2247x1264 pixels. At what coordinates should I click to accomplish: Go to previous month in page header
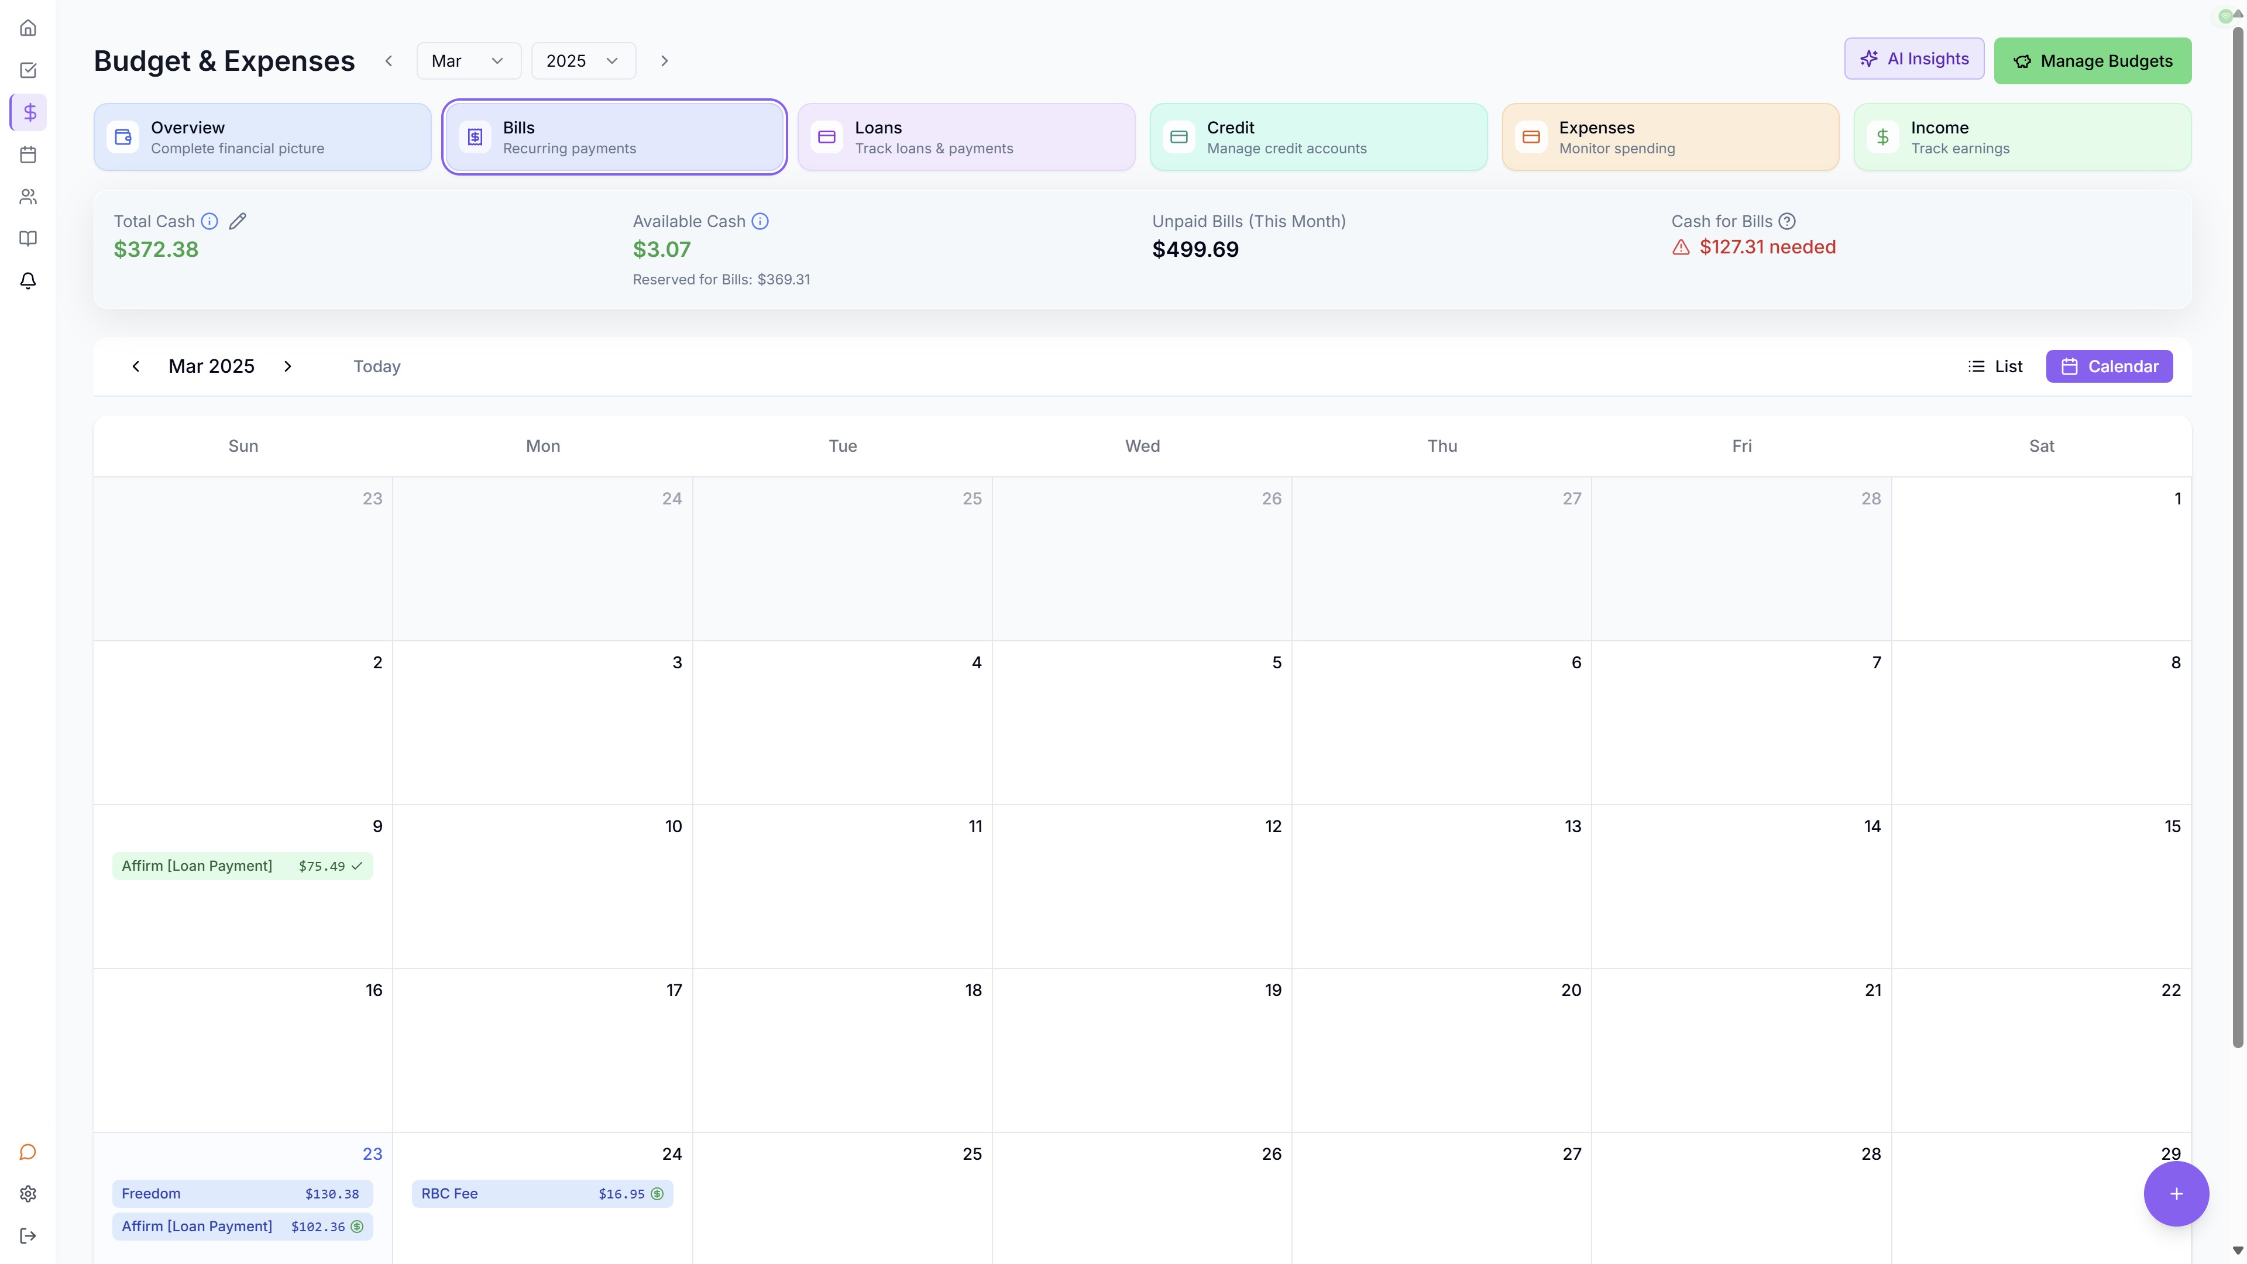point(389,61)
